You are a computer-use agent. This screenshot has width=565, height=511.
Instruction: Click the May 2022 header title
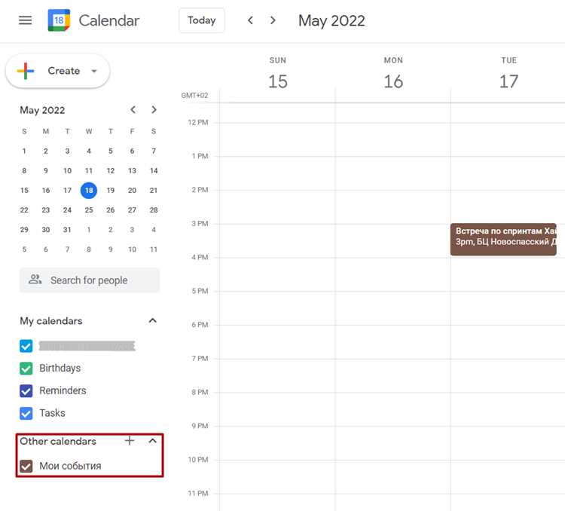click(331, 20)
